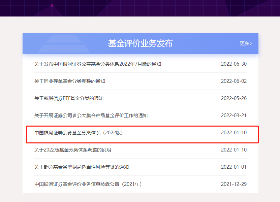Open 关于开展证券公司参公大集合产品基金评价工作的通知
The width and height of the screenshot is (280, 202).
point(91,115)
